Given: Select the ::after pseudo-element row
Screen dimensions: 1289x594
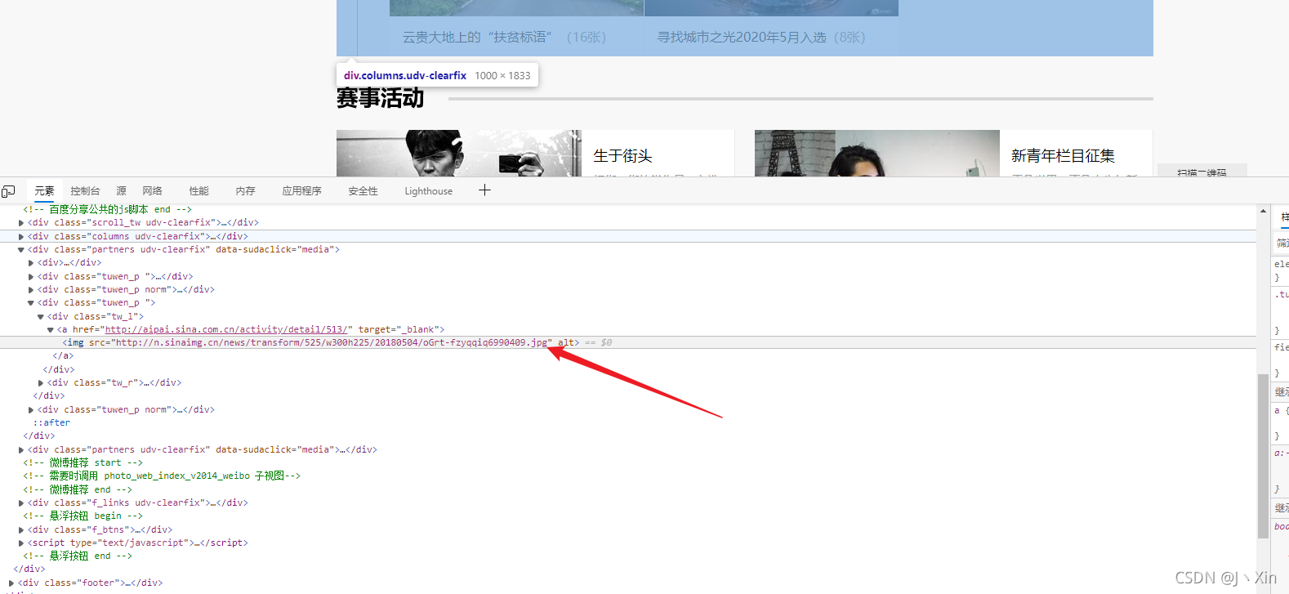Looking at the screenshot, I should click(x=51, y=422).
